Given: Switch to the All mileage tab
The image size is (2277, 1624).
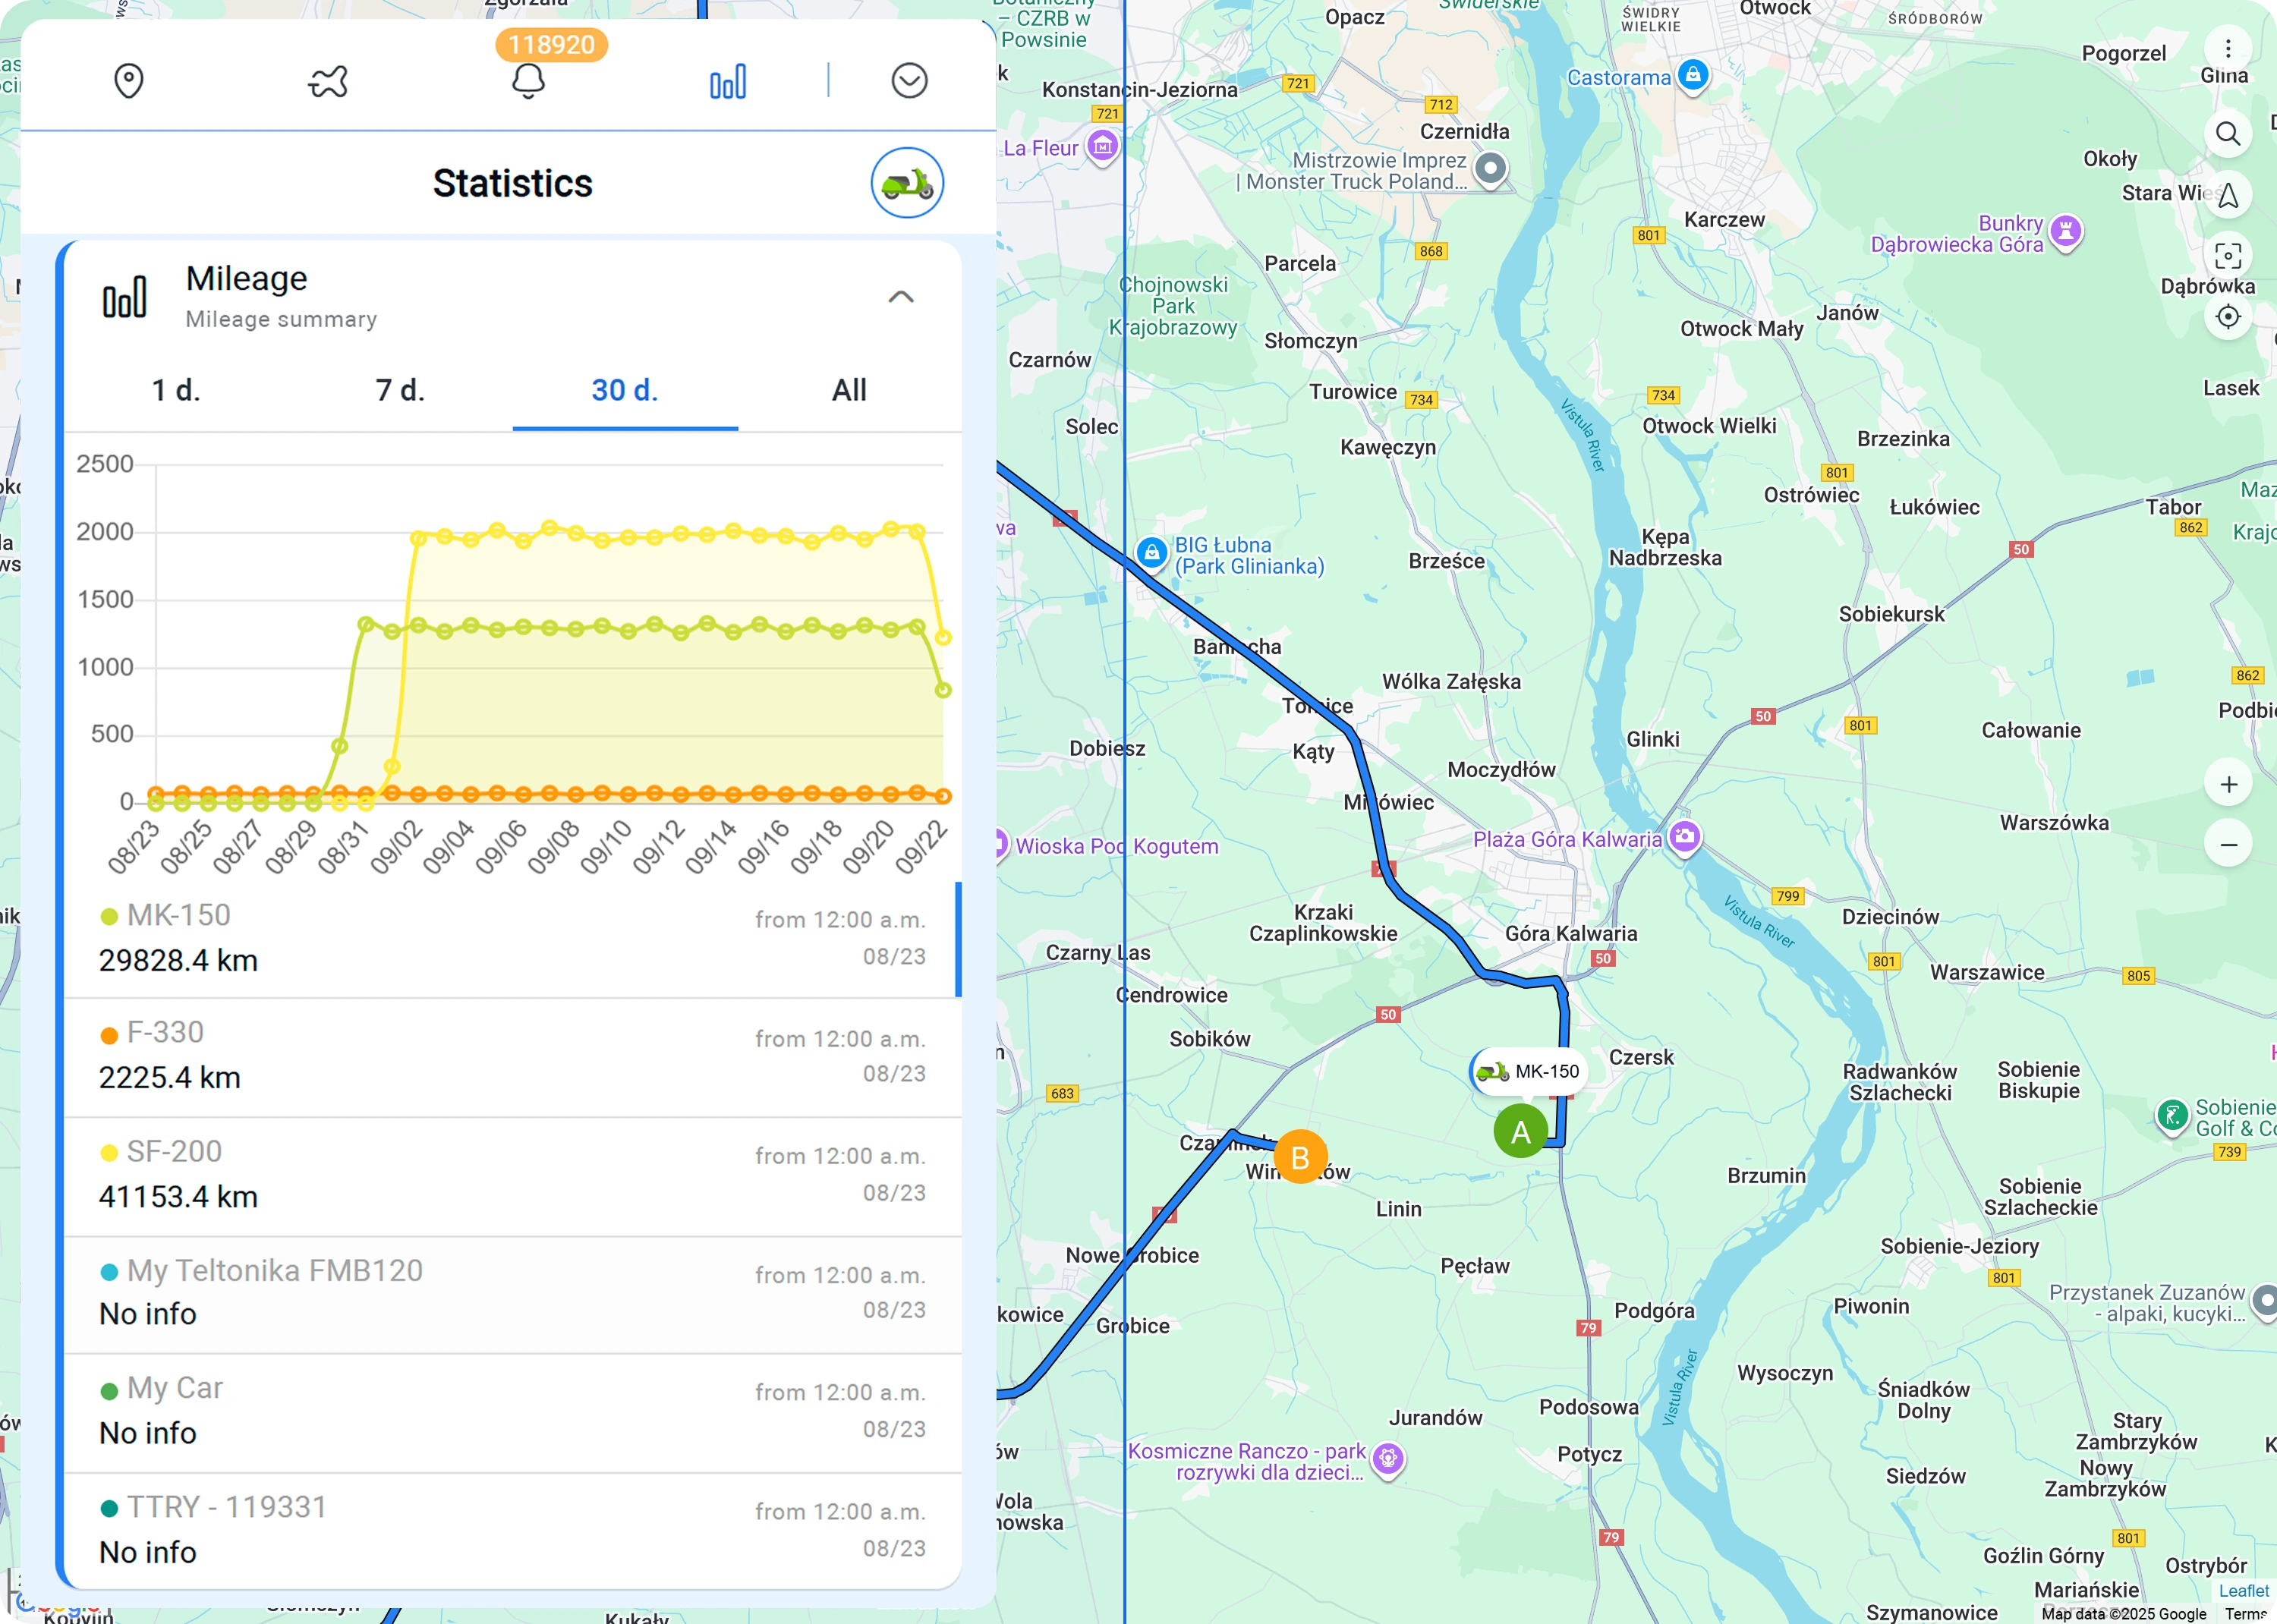Looking at the screenshot, I should click(849, 390).
